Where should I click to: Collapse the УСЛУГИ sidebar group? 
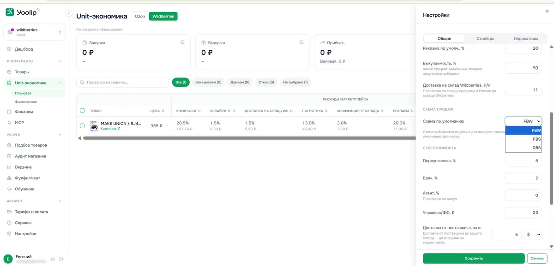(x=60, y=135)
